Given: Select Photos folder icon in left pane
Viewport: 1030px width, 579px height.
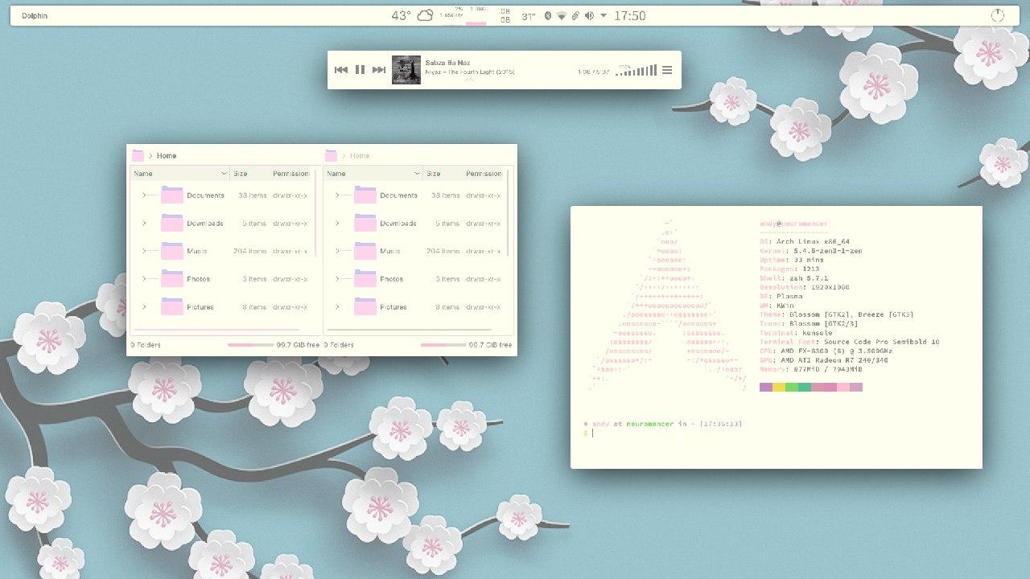Looking at the screenshot, I should coord(172,278).
